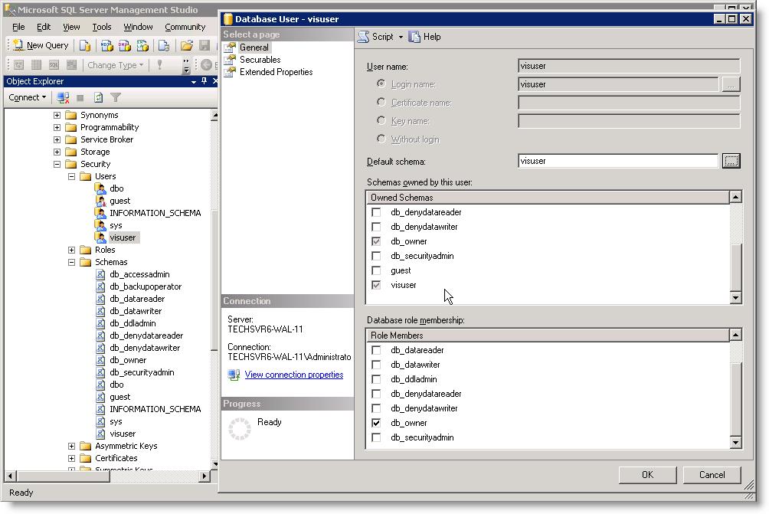
Task: Check db_denydatareader in Owned Schemas
Action: 376,212
